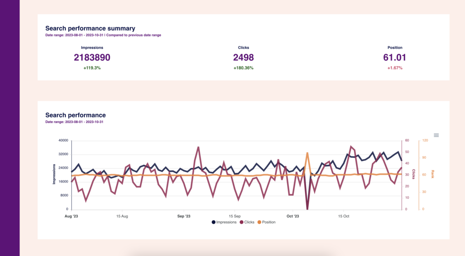Click the orange Position legend dot
The width and height of the screenshot is (465, 256).
(x=259, y=222)
